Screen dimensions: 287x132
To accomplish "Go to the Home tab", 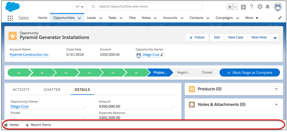I will pyautogui.click(x=43, y=18).
